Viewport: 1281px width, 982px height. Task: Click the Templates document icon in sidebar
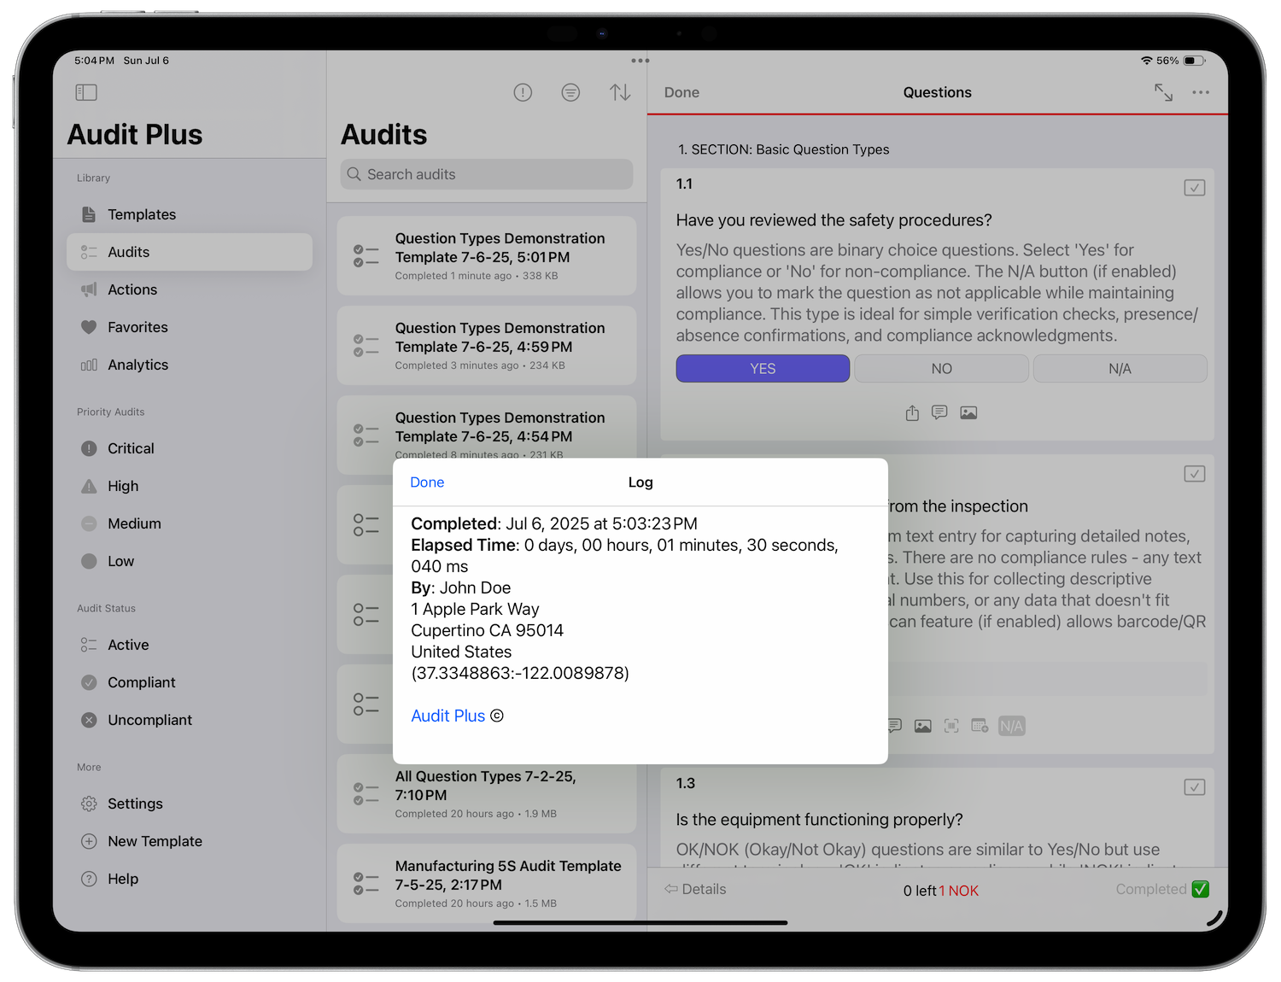89,214
